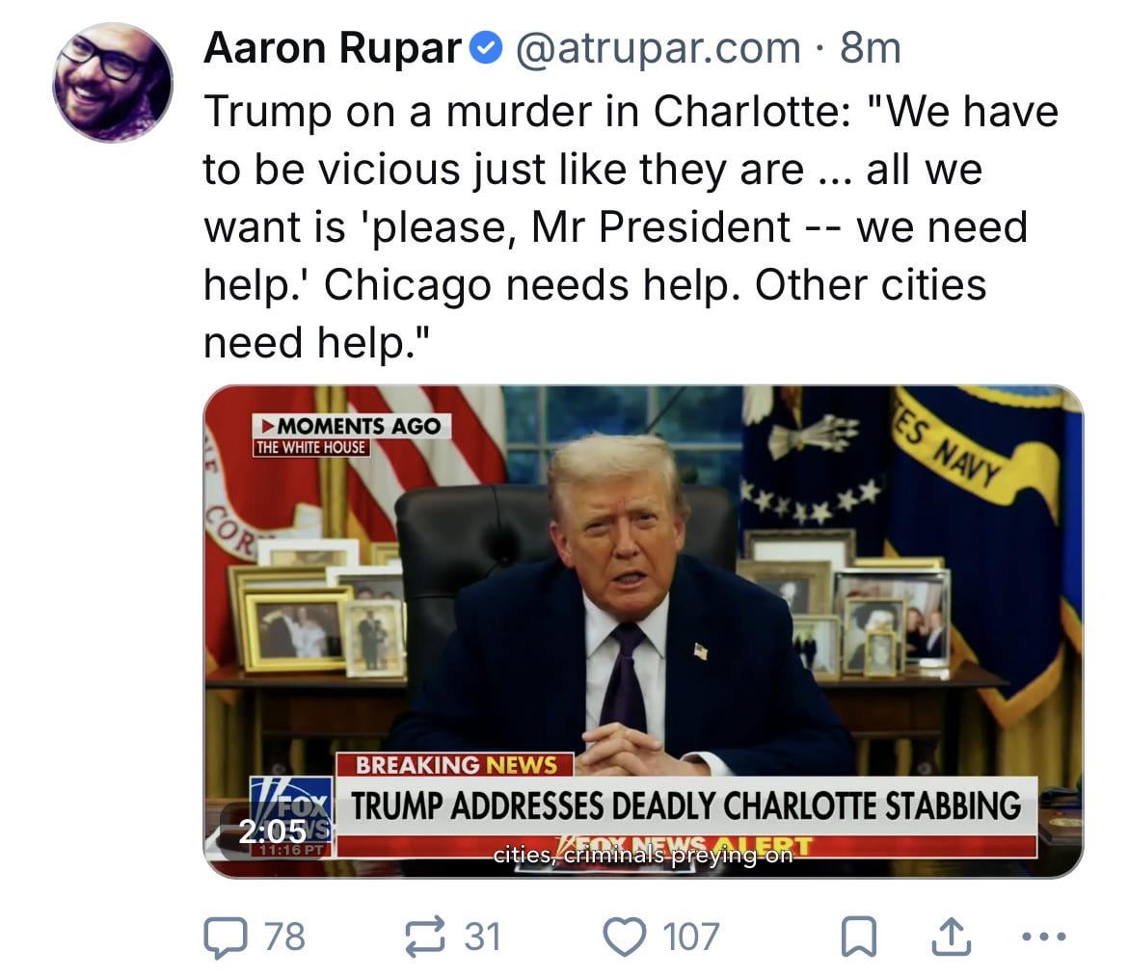Click the 107 likes count
This screenshot has height=977, width=1128.
click(690, 937)
